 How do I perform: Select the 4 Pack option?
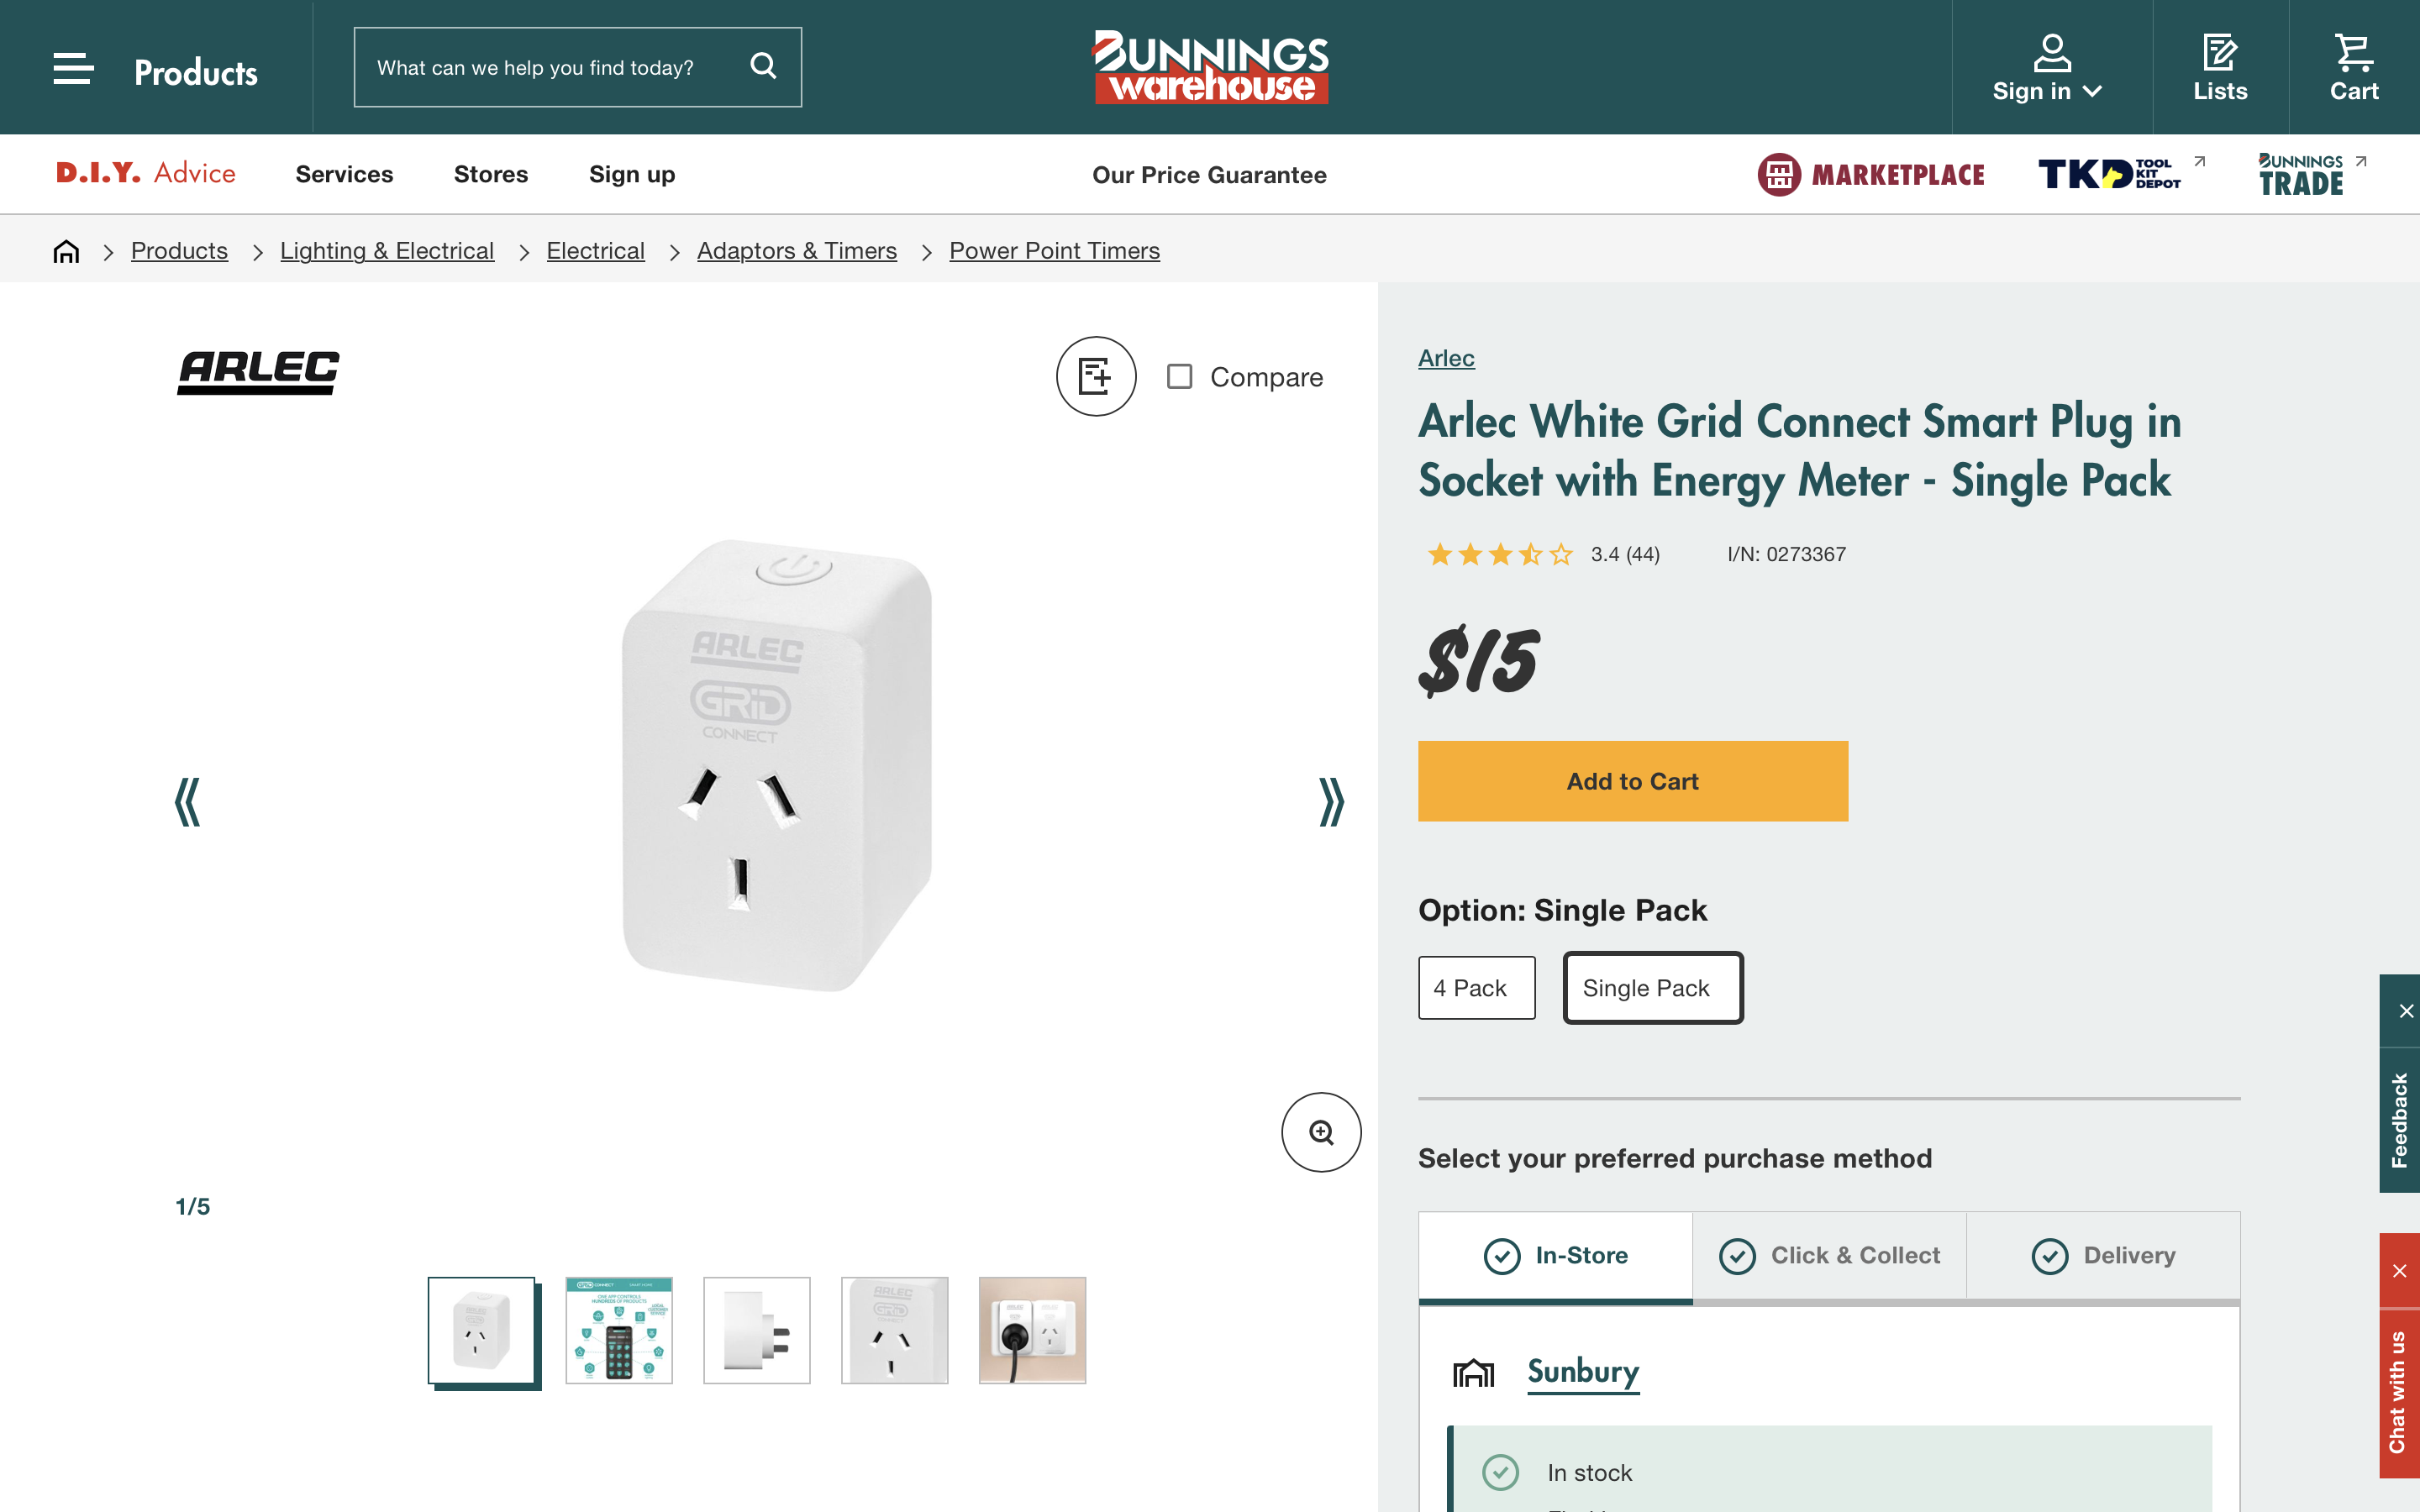click(x=1476, y=988)
